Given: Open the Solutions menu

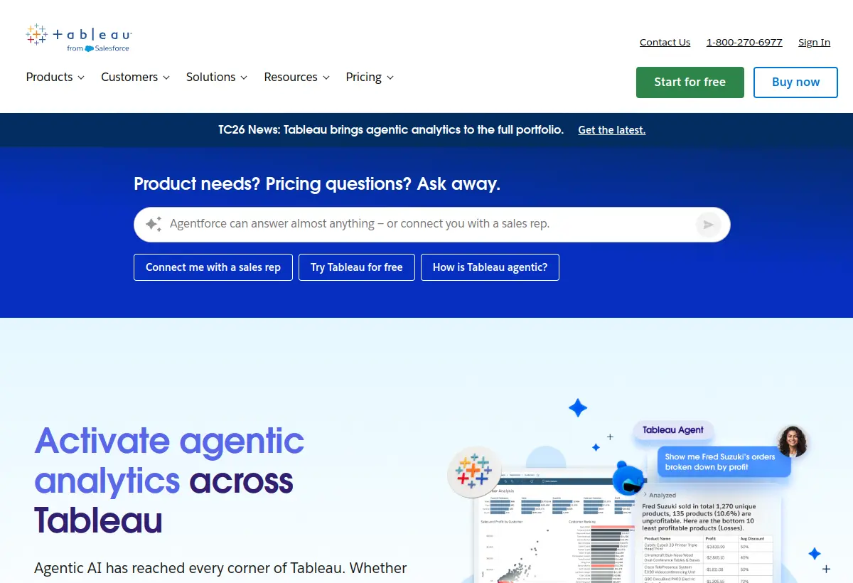Looking at the screenshot, I should tap(217, 77).
